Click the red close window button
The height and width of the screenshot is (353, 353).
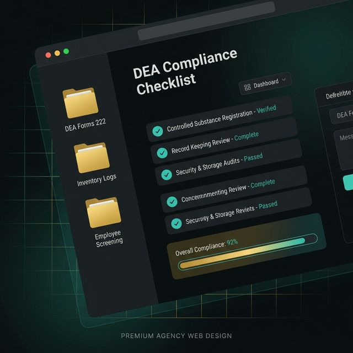coord(48,55)
